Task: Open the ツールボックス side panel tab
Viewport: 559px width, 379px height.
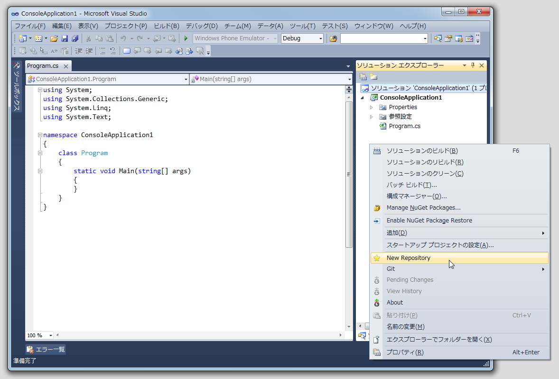Action: coord(17,86)
